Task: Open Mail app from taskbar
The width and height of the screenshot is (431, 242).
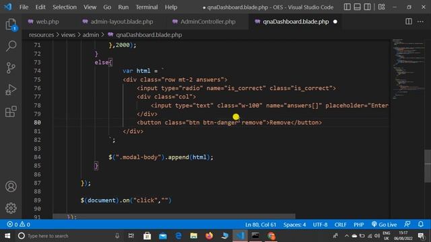Action: tap(163, 236)
